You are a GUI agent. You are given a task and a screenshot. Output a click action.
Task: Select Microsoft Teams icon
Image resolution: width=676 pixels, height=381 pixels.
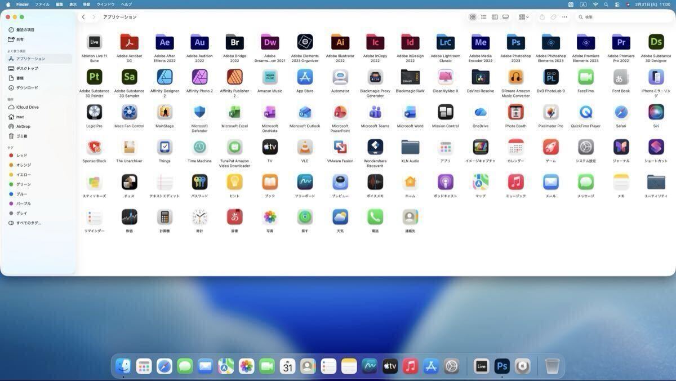(x=375, y=112)
